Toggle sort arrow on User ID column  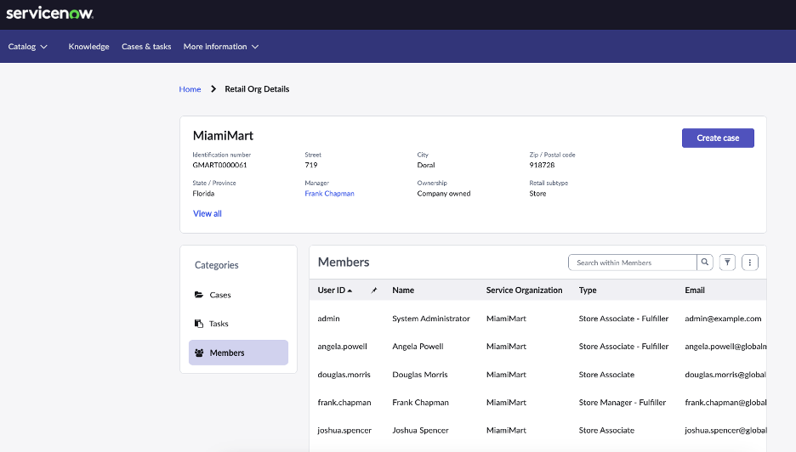tap(350, 291)
